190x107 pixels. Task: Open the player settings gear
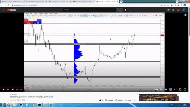(x=166, y=89)
